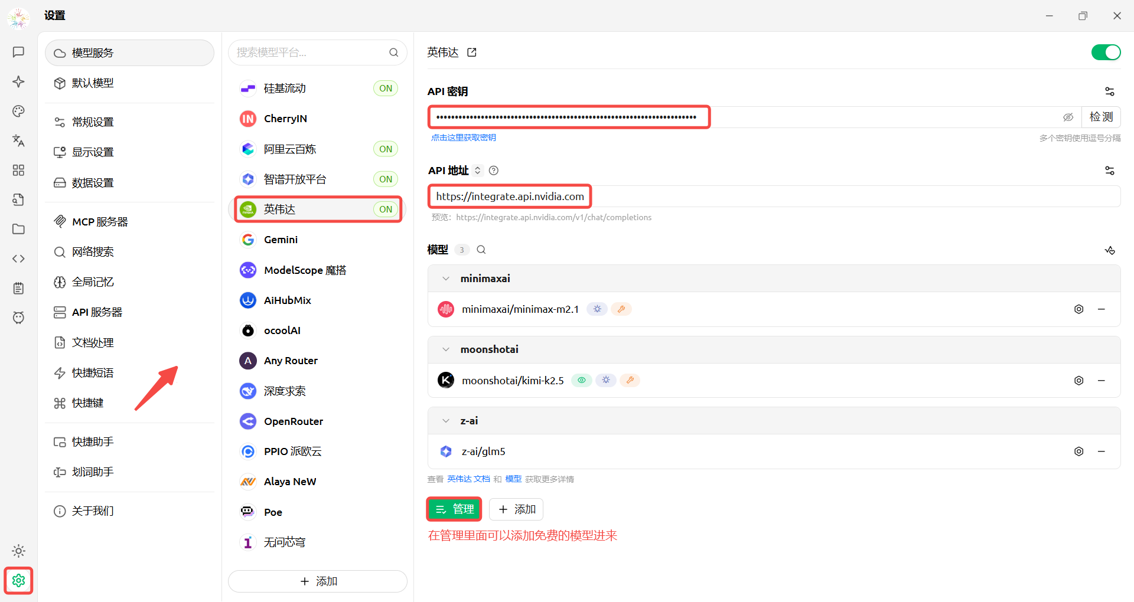This screenshot has height=602, width=1134.
Task: Open 全局记忆 settings
Action: pyautogui.click(x=129, y=282)
